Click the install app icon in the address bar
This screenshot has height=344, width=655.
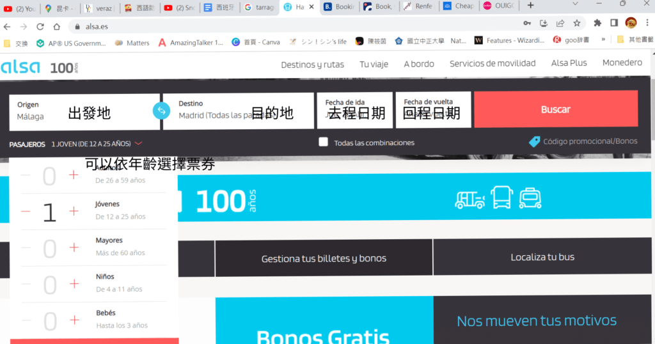[x=544, y=23]
